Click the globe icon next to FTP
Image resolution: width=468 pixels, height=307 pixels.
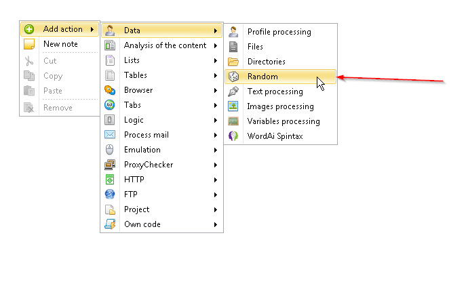pos(110,195)
